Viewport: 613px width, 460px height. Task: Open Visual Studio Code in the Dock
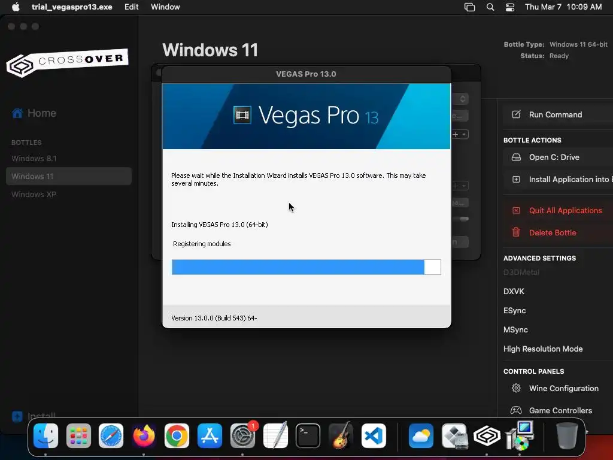pyautogui.click(x=374, y=435)
